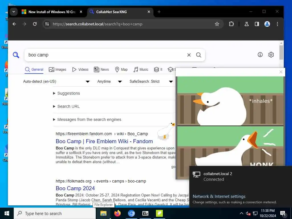Close the CollabNet SearXNG tab
292x219 pixels.
pyautogui.click(x=149, y=12)
